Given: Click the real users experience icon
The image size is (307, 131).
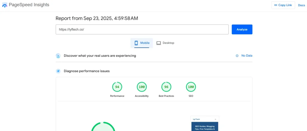Looking at the screenshot, I should pyautogui.click(x=58, y=56).
